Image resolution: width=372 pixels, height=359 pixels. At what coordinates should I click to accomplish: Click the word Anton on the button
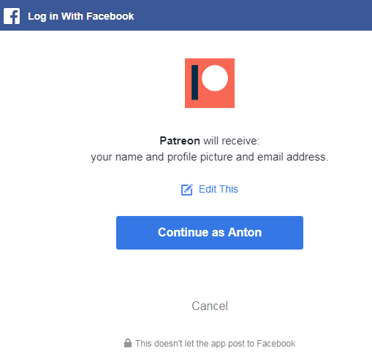pos(245,232)
